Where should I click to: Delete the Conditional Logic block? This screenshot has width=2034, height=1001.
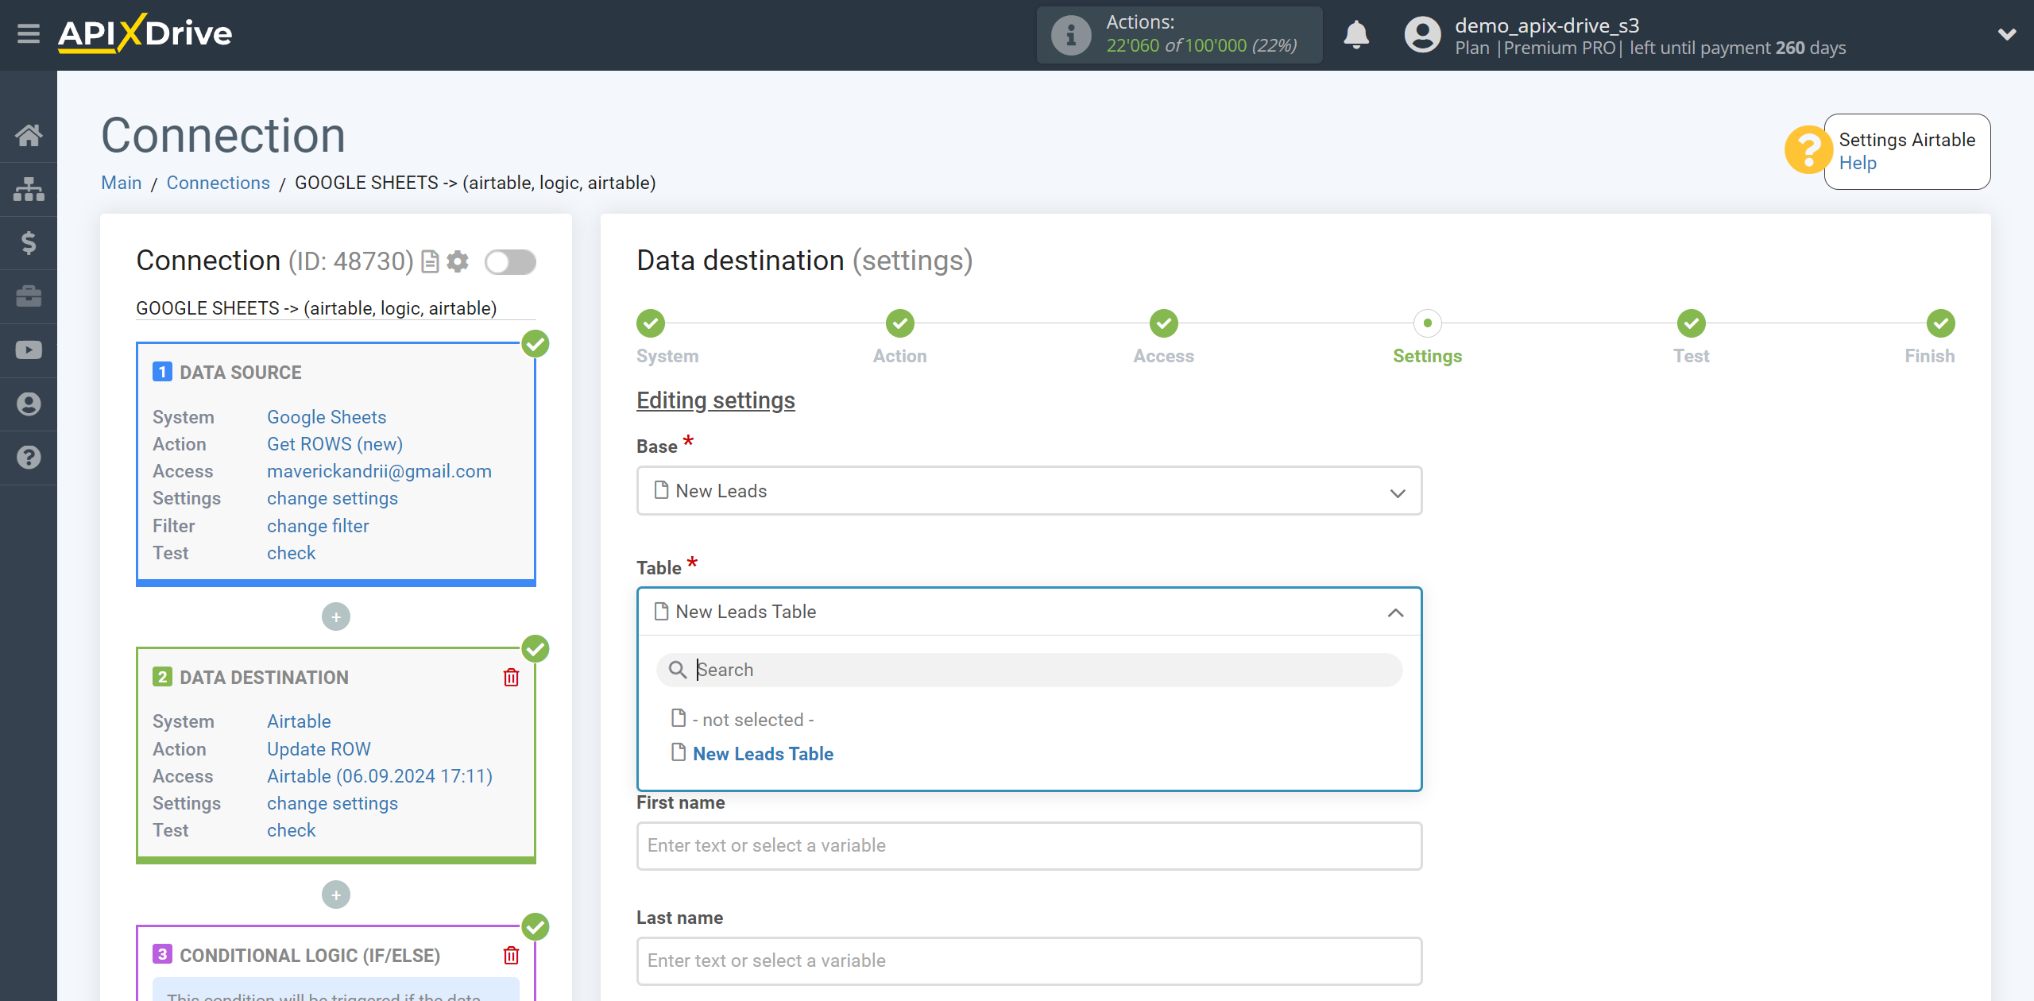pos(511,956)
